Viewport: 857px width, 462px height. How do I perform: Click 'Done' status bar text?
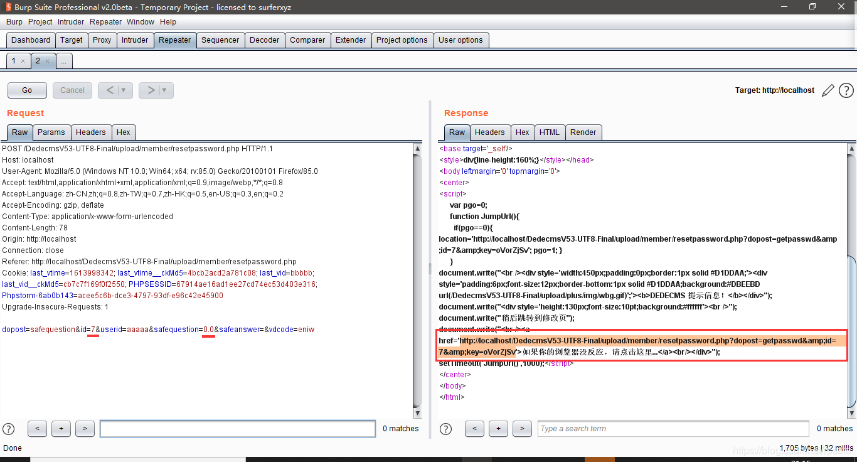pos(13,448)
